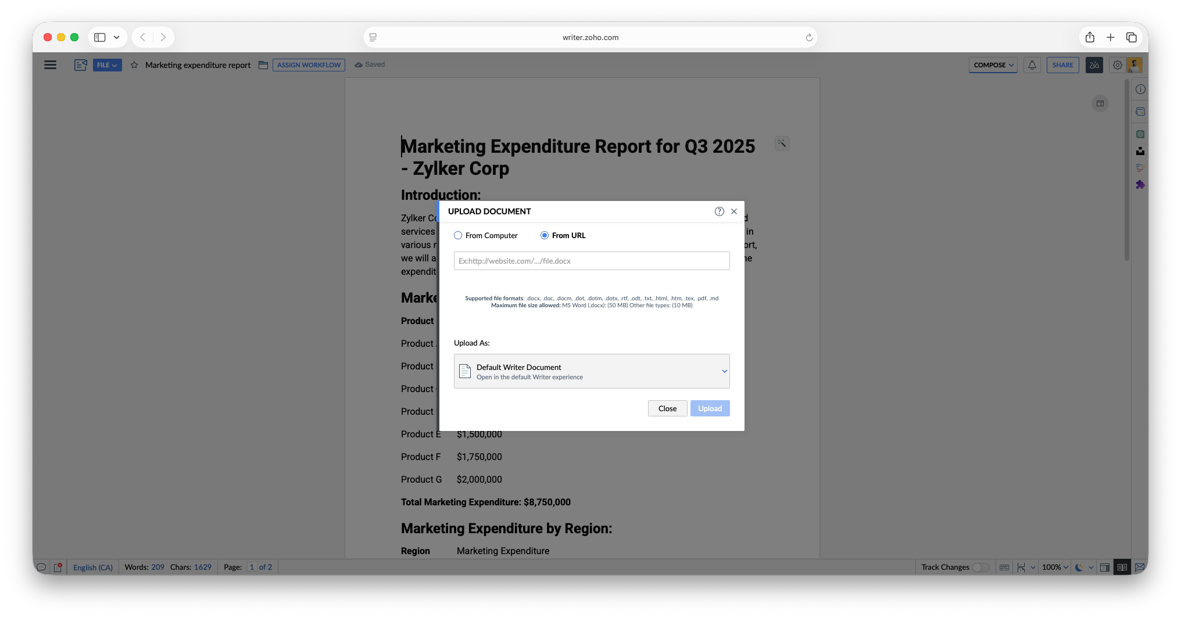This screenshot has height=618, width=1181.
Task: Toggle the Track Changes switch
Action: pyautogui.click(x=980, y=567)
